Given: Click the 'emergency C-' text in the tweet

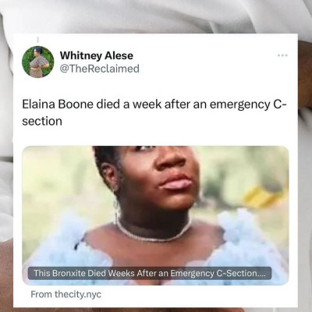Looking at the screenshot, I should coord(248,105).
